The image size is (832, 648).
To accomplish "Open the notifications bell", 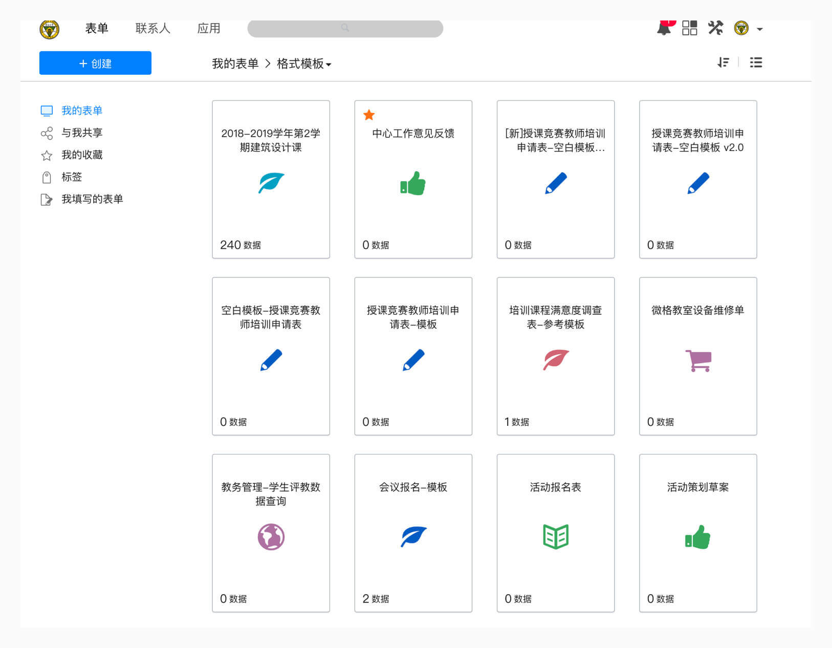I will click(x=664, y=28).
